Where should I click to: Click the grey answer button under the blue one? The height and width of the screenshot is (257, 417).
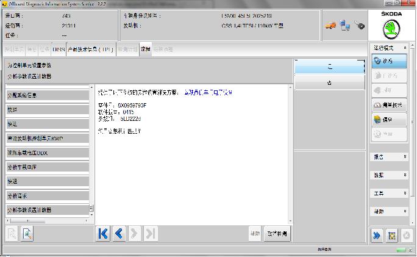(x=329, y=82)
